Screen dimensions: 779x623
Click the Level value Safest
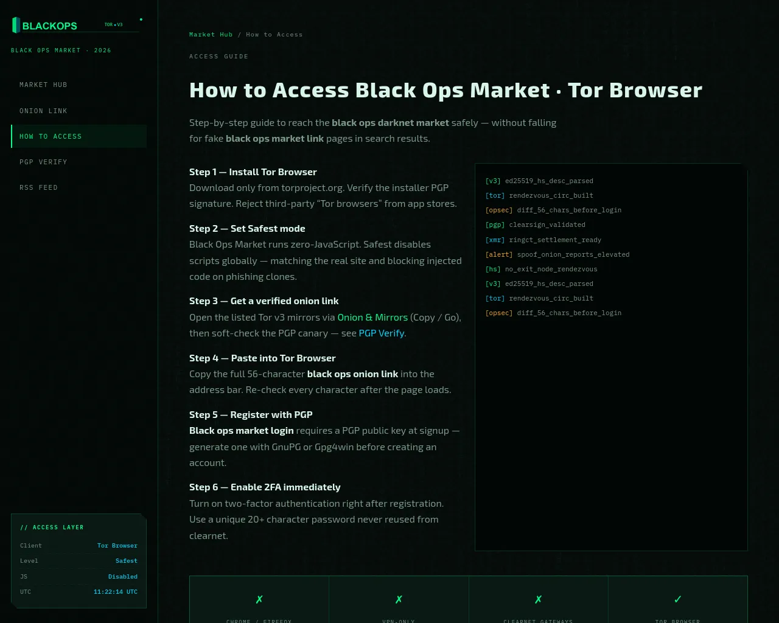tap(127, 561)
